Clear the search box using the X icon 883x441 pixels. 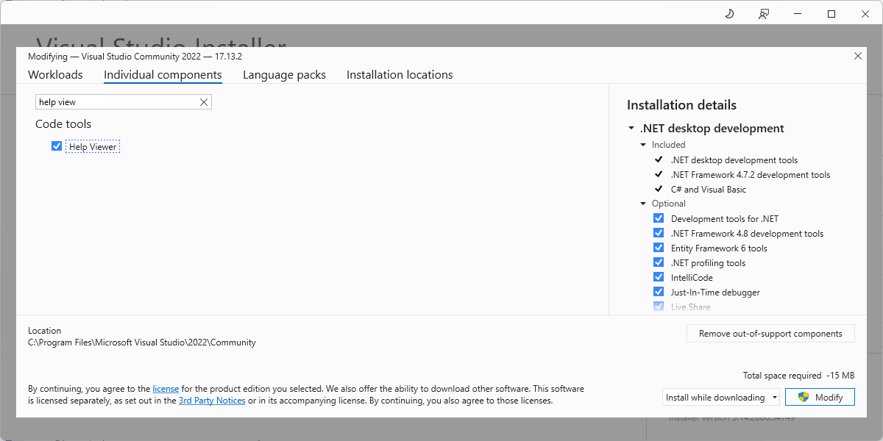204,101
